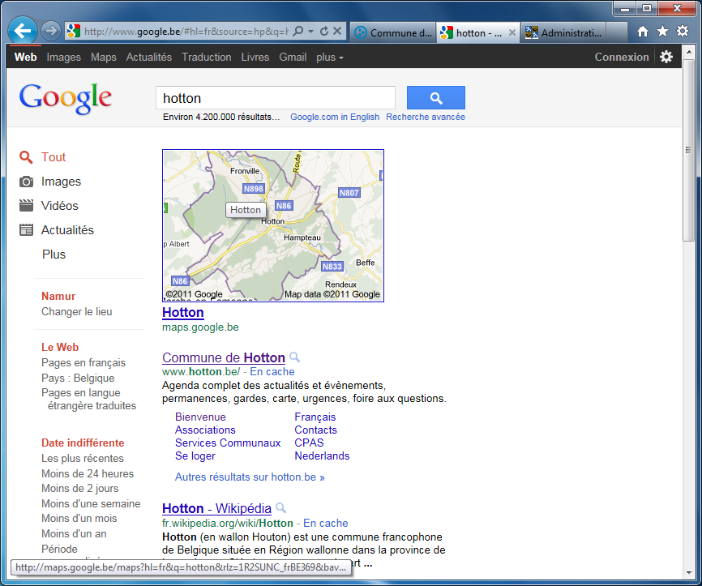Viewport: 702px width, 586px height.
Task: Click the blue search magnifier button
Action: pos(435,97)
